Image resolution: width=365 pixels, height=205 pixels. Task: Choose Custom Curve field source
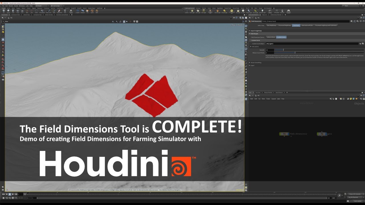[281, 37]
